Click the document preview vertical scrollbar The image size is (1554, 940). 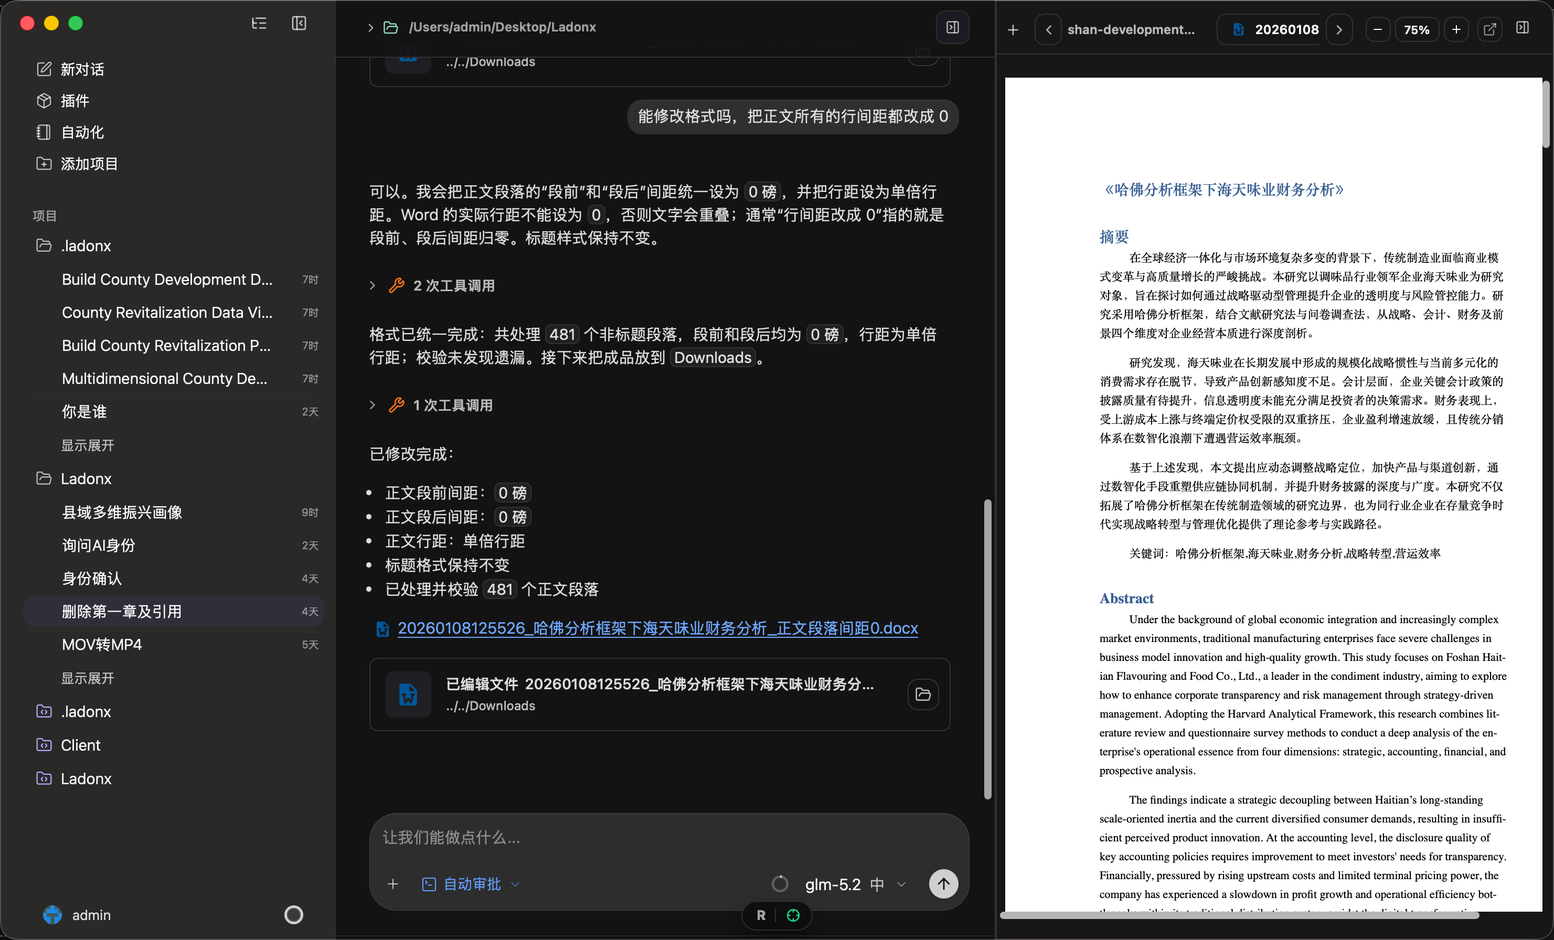click(1546, 115)
